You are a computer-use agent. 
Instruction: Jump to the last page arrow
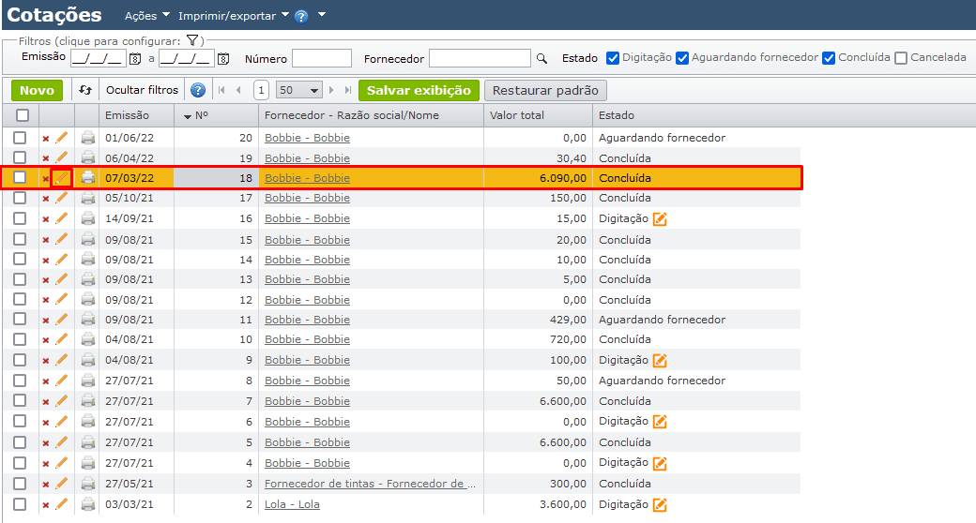point(348,90)
